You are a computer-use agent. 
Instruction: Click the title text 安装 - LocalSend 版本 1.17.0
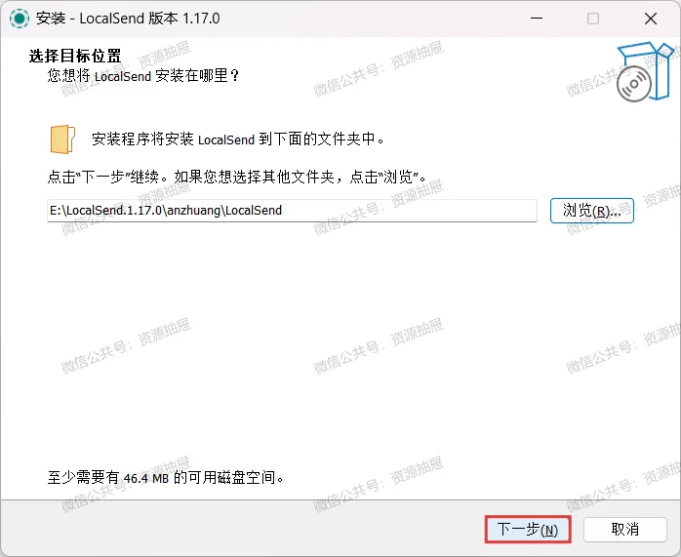point(128,19)
